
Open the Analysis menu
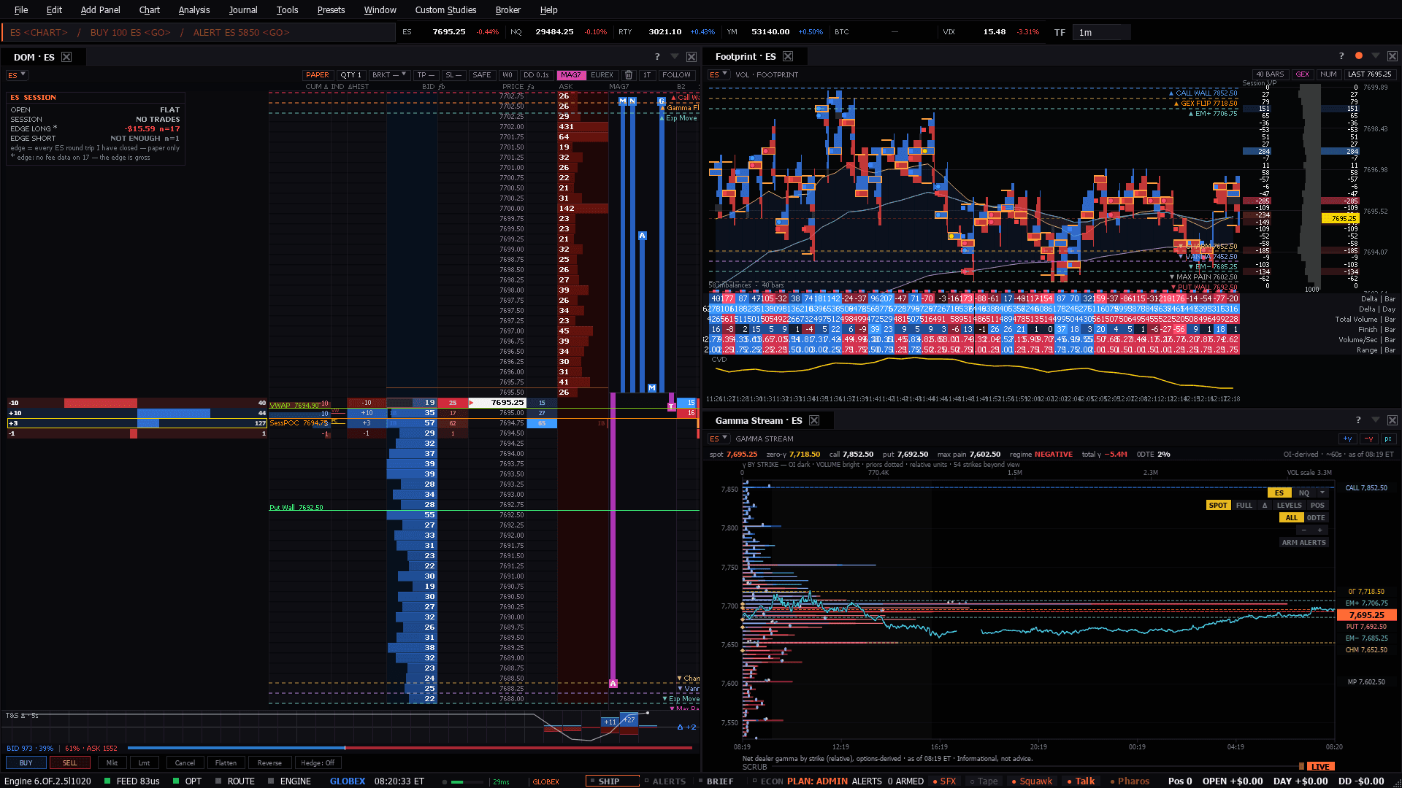pyautogui.click(x=194, y=10)
